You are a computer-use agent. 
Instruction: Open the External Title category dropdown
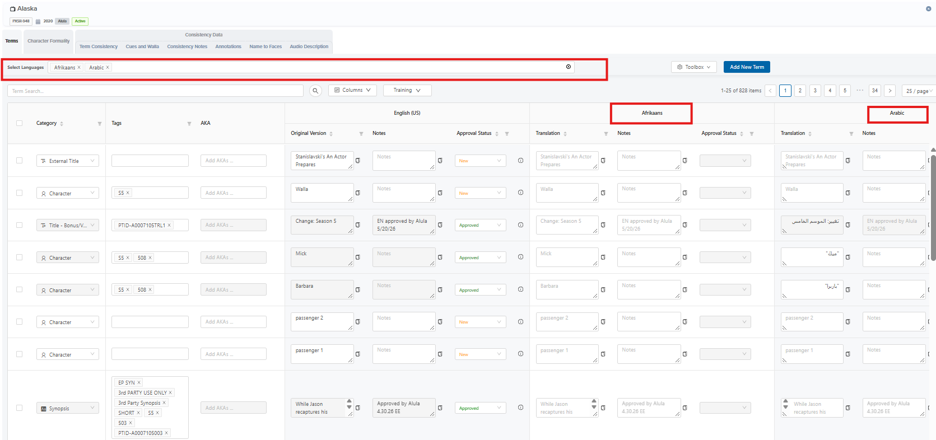point(68,161)
